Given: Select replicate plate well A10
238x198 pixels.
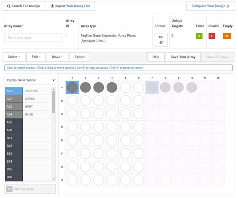Looking at the screenshot, I should [192, 87].
